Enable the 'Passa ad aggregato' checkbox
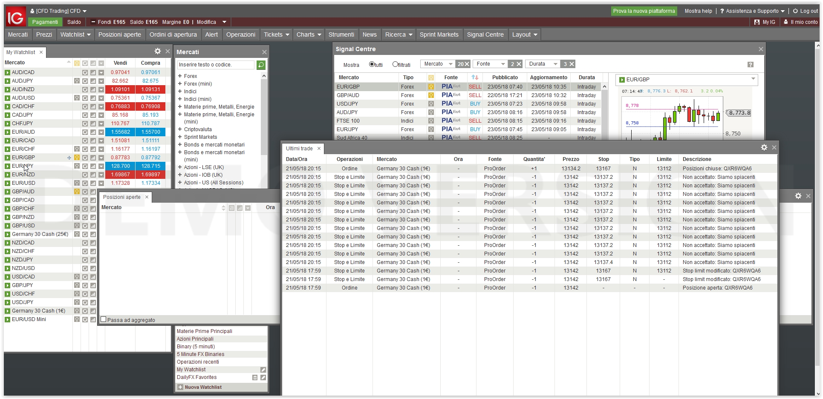This screenshot has height=399, width=823. (x=103, y=319)
